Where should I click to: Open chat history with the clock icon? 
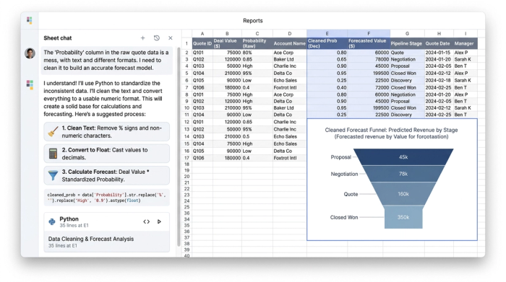point(157,38)
